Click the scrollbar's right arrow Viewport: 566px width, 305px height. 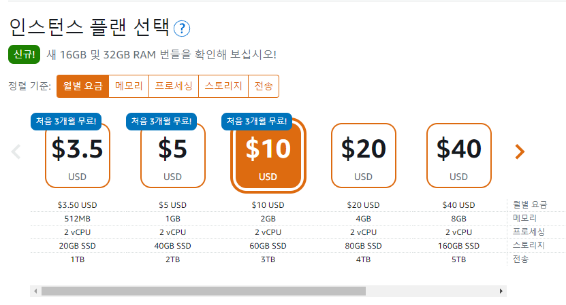(501, 291)
